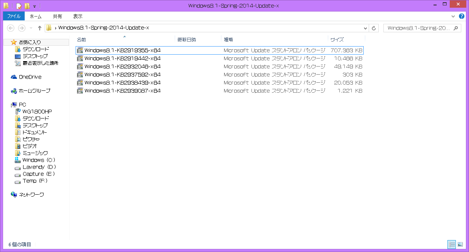Open the ピクチャ folder
This screenshot has width=469, height=252.
tap(31, 139)
